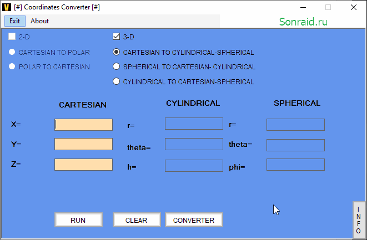Minimize the Coordinates Converter window
367x240 pixels.
pyautogui.click(x=303, y=7)
